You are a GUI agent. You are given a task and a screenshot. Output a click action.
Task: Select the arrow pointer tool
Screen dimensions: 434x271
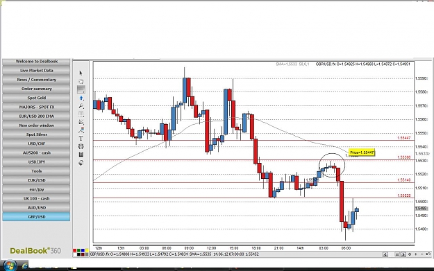tap(81, 73)
